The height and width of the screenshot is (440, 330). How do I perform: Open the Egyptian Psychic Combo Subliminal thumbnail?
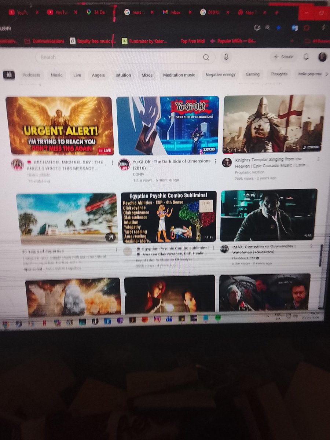tap(169, 217)
